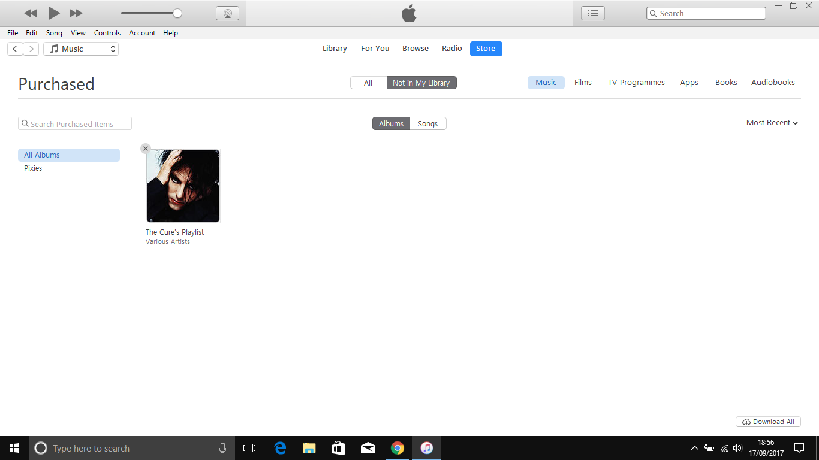Click the volume slider knob

(x=177, y=13)
